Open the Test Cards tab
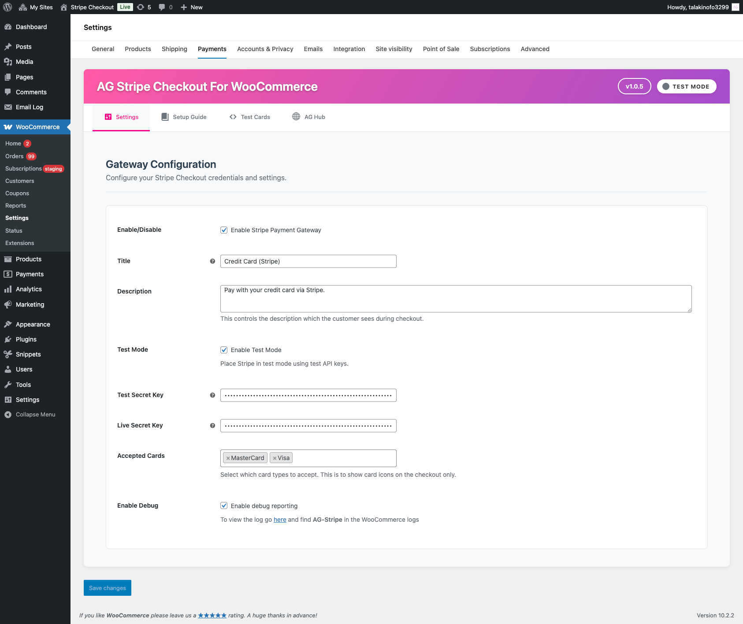The width and height of the screenshot is (743, 624). [x=250, y=117]
